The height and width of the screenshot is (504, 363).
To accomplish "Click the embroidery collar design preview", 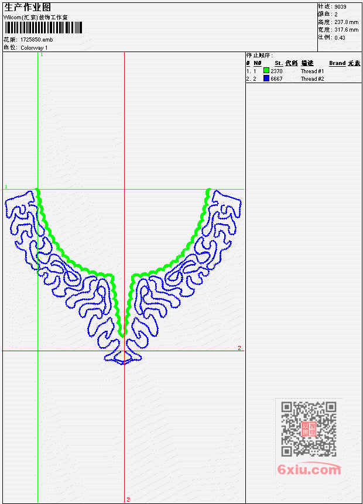I will click(123, 276).
